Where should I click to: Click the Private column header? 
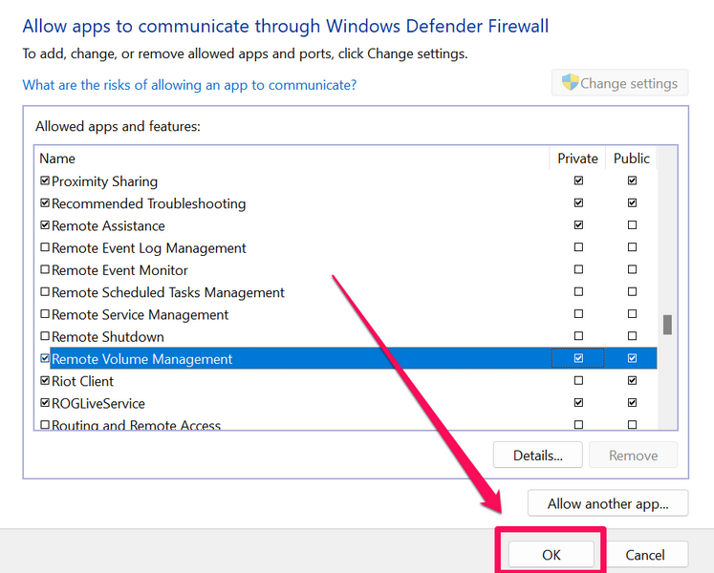[x=577, y=159]
